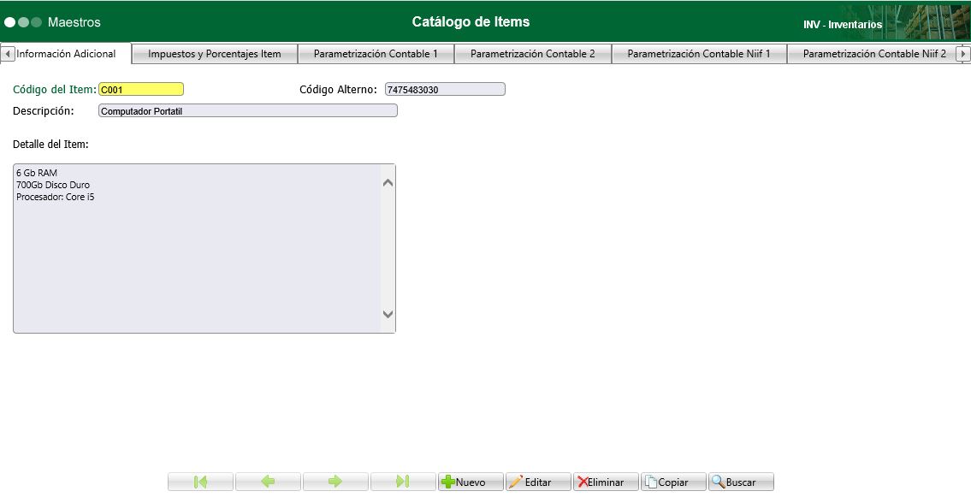The width and height of the screenshot is (971, 503).
Task: Click the INV - Inventarios module label
Action: (843, 25)
